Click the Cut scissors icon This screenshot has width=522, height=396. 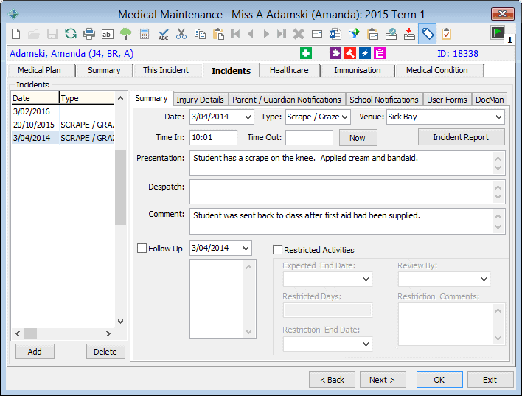click(181, 34)
